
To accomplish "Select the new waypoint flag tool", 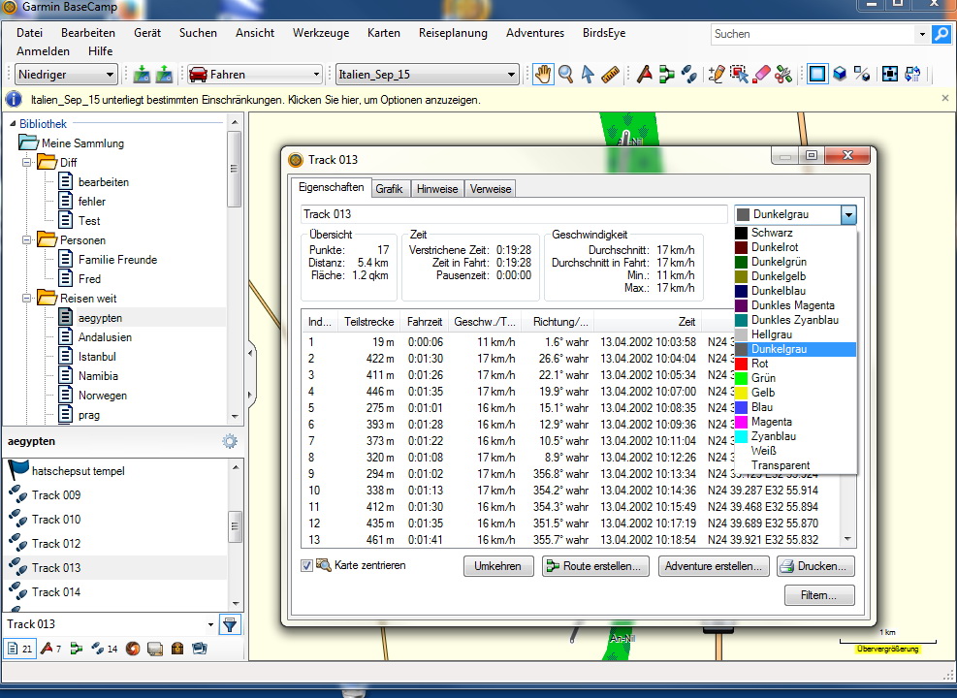I will point(645,75).
